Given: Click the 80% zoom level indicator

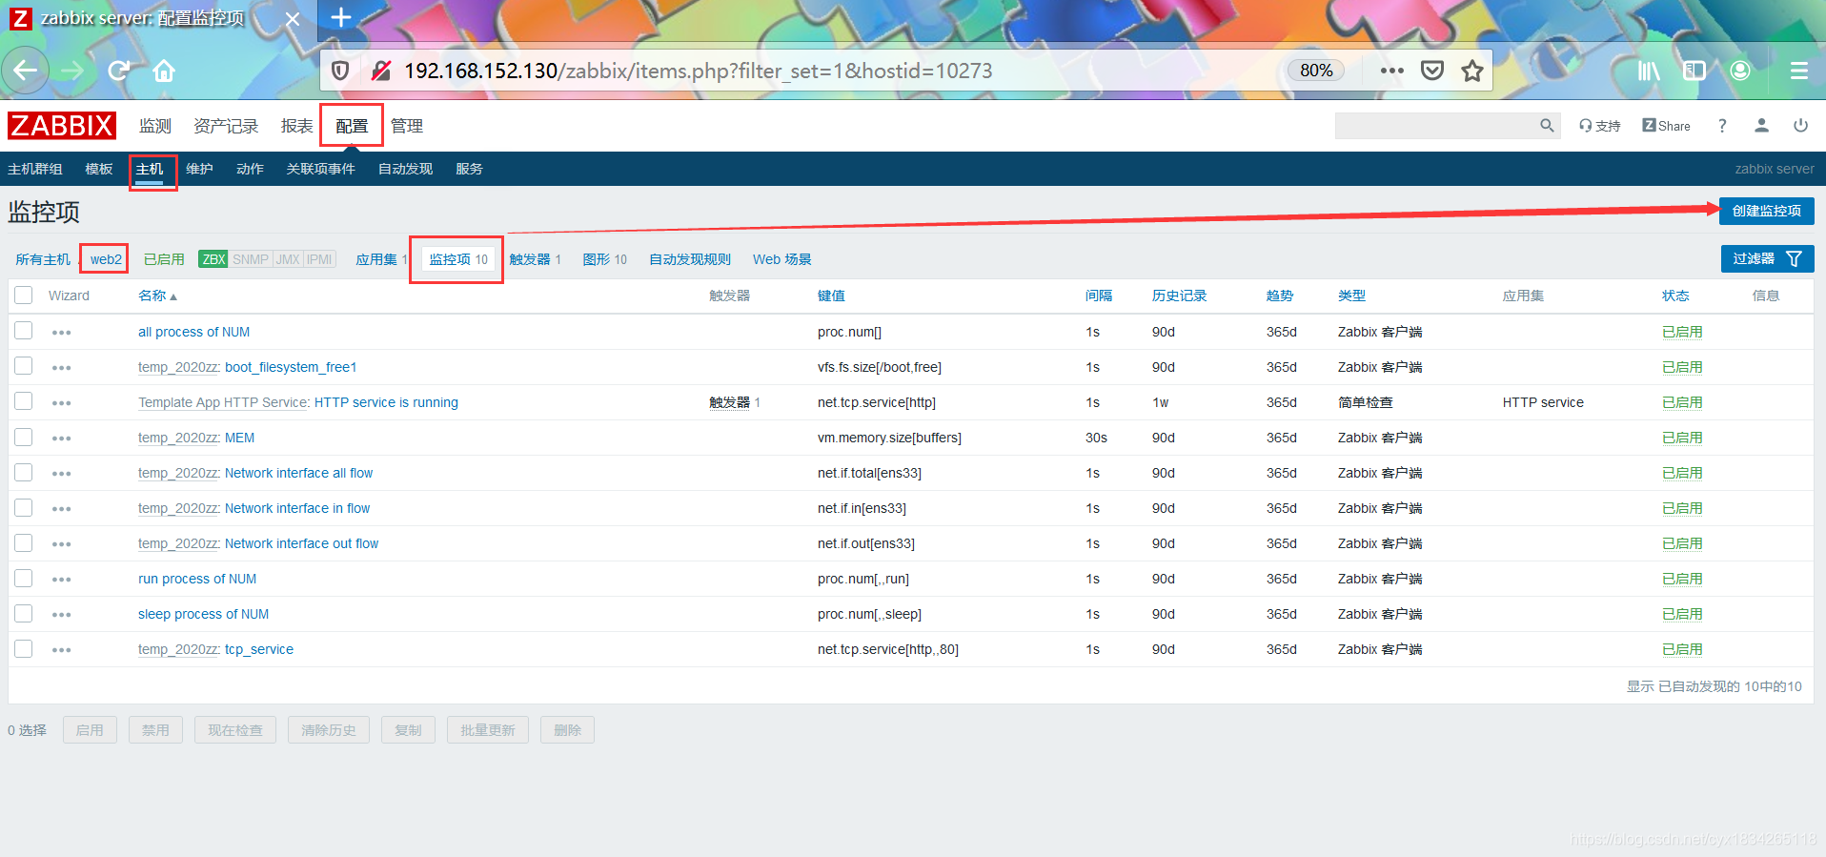Looking at the screenshot, I should point(1316,71).
